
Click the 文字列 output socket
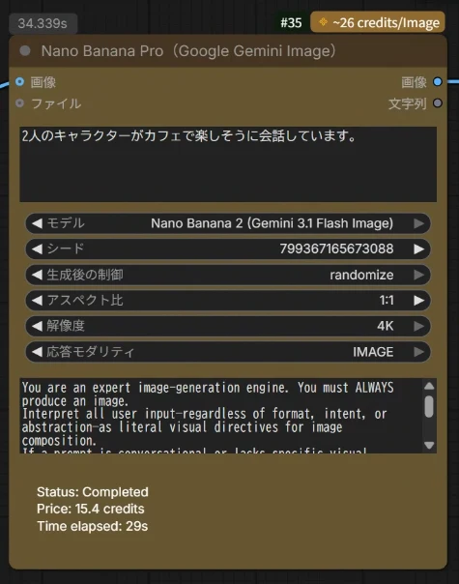(438, 103)
